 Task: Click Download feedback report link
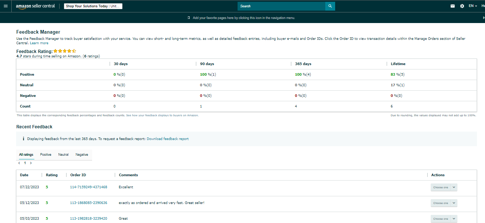[x=168, y=139]
